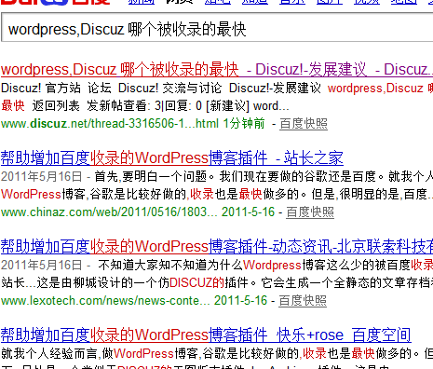Screen dimensions: 433x369
Task: Open the 北京联索科技 WordPress博客插件 result title
Action: pyautogui.click(x=217, y=246)
